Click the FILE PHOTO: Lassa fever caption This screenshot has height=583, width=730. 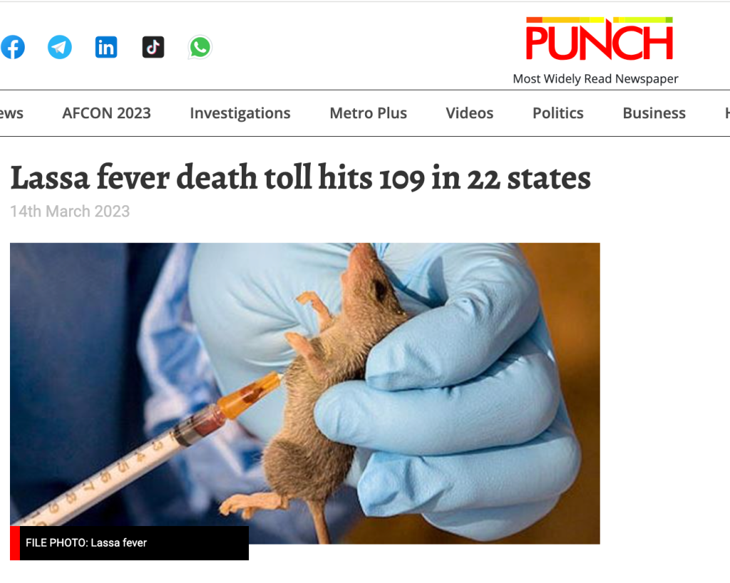[x=86, y=542]
